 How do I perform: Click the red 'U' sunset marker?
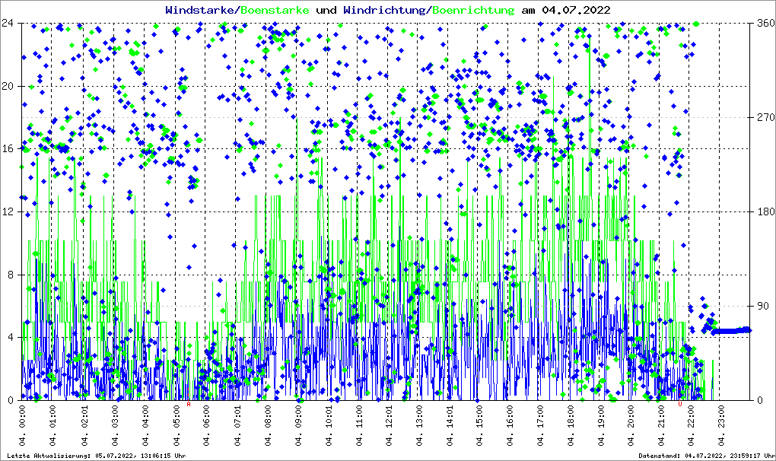pyautogui.click(x=680, y=405)
